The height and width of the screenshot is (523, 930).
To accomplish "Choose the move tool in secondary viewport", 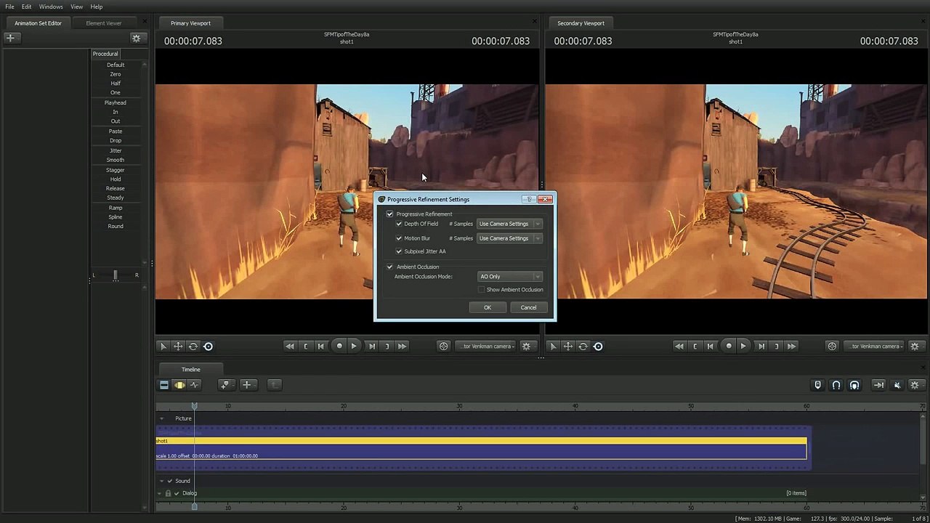I will pos(568,346).
